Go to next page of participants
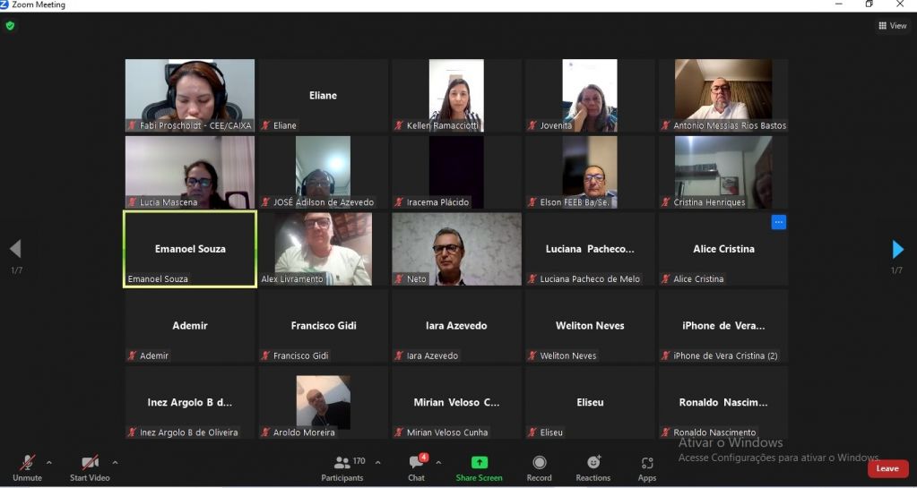Viewport: 917px width, 488px height. click(x=897, y=249)
